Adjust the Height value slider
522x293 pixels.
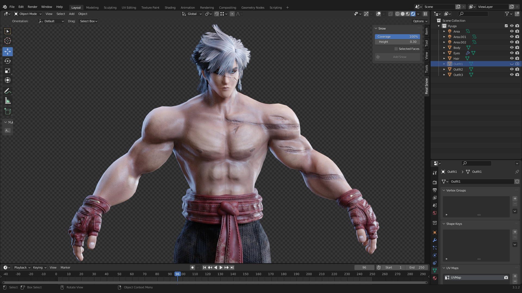[x=397, y=42]
